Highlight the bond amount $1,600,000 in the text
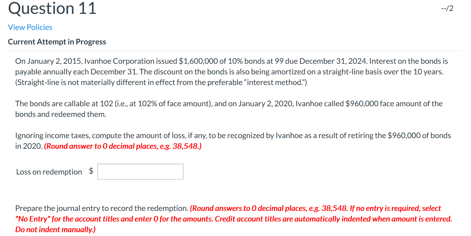This screenshot has height=236, width=471. pyautogui.click(x=199, y=61)
